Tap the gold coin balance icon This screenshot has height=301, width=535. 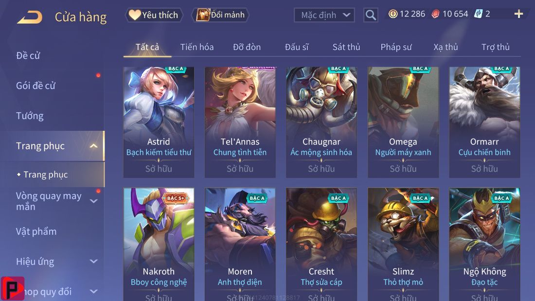393,14
